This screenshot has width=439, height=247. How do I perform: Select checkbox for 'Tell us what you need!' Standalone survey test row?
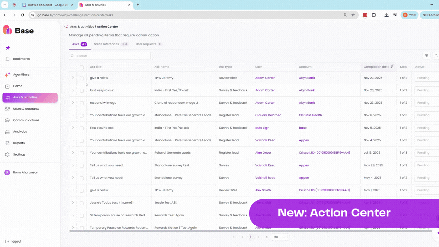82,165
